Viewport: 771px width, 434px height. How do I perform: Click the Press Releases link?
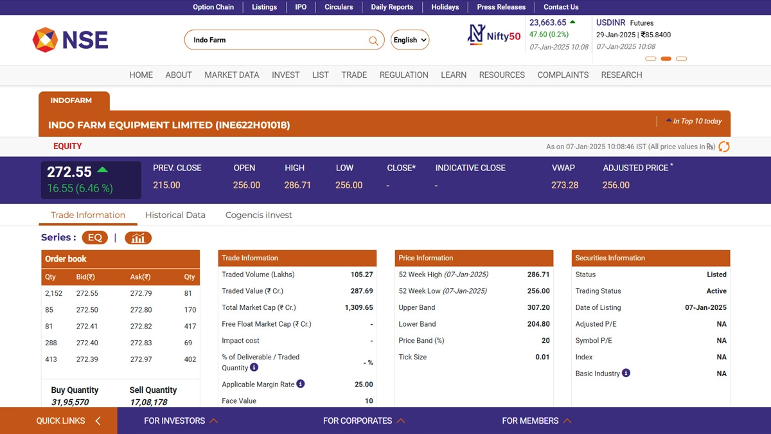(501, 7)
